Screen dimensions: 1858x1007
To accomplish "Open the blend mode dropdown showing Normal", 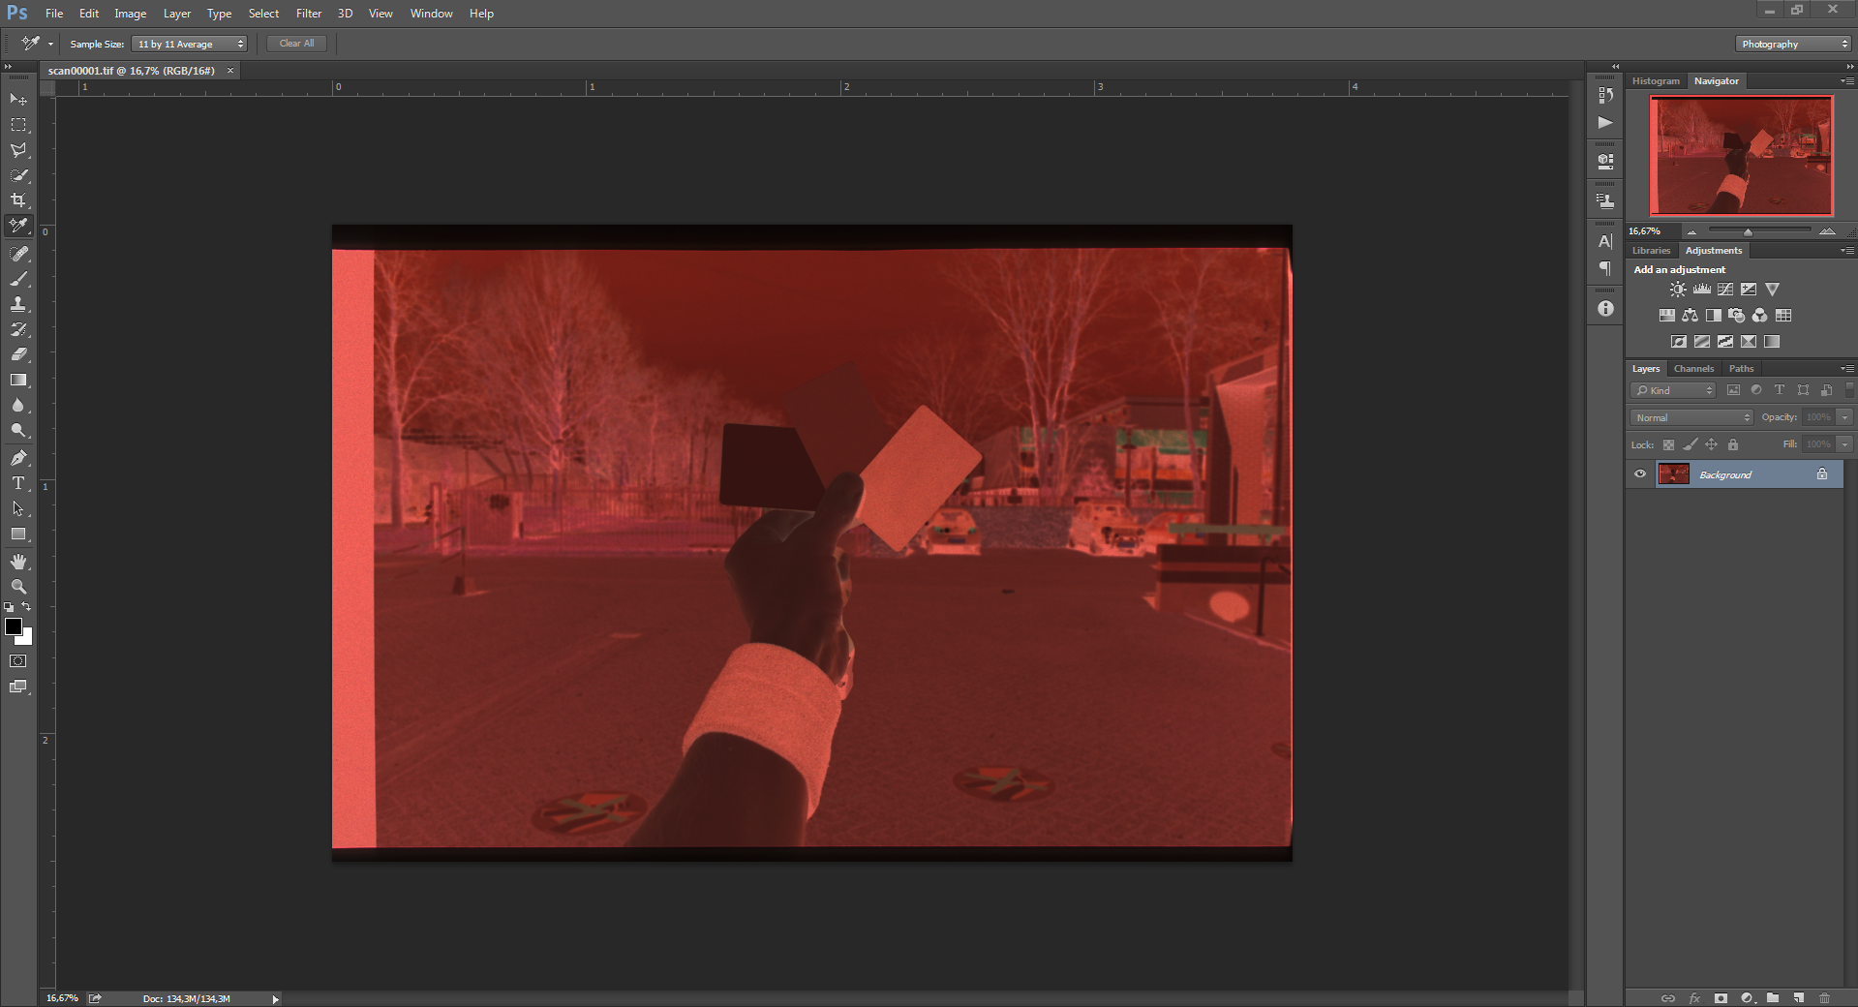I will [x=1690, y=417].
